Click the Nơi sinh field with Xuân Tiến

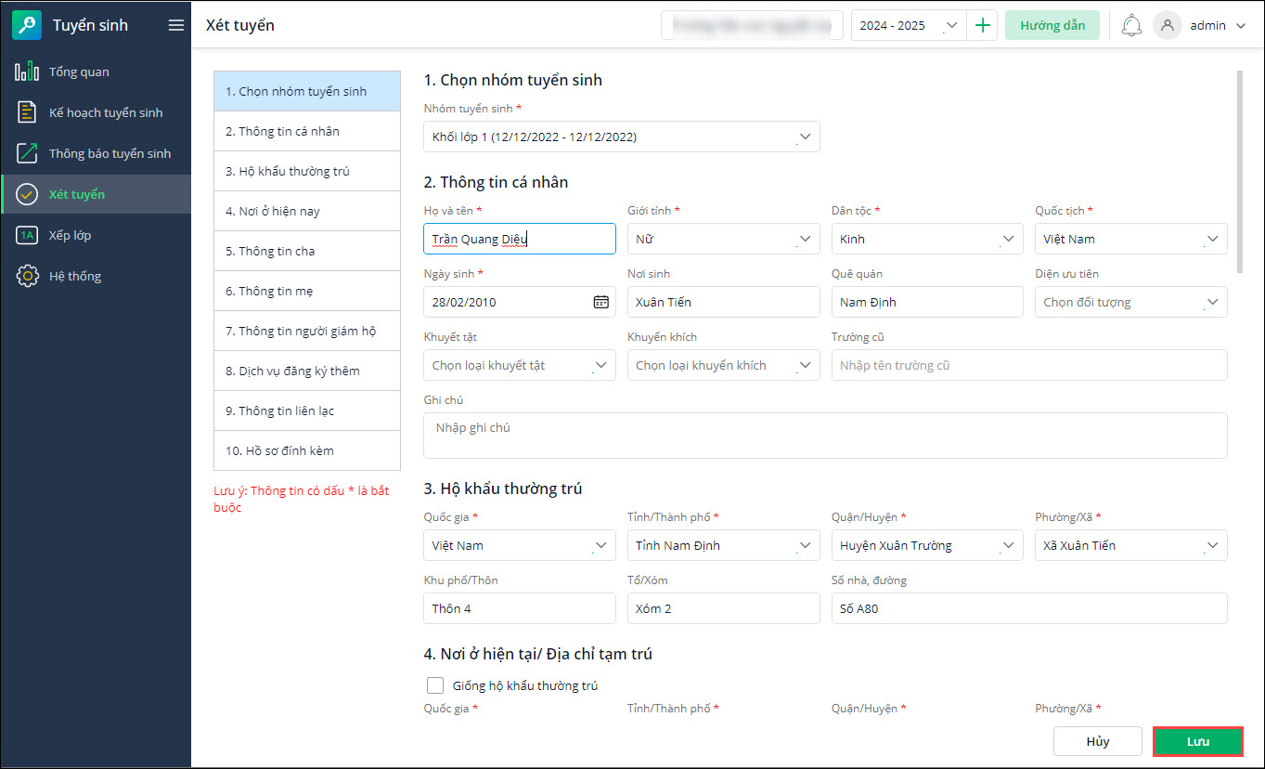point(724,302)
